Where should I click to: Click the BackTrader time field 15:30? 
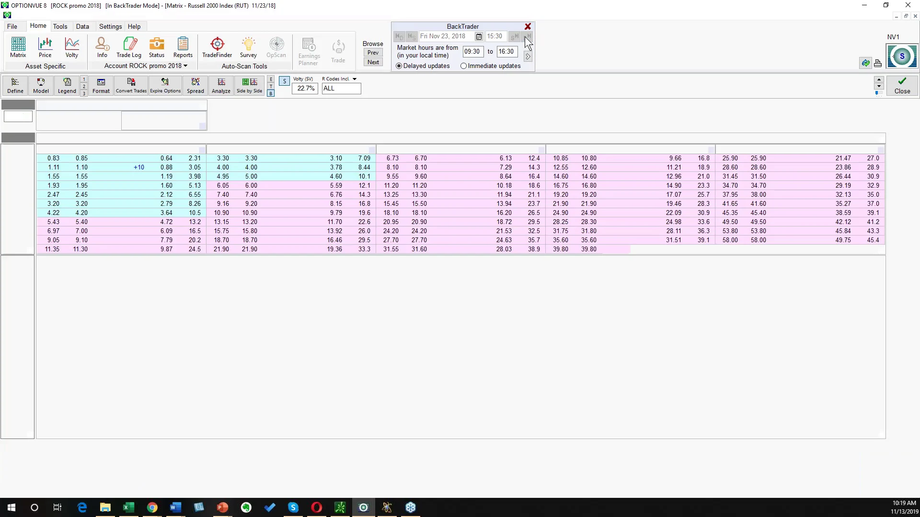click(495, 36)
